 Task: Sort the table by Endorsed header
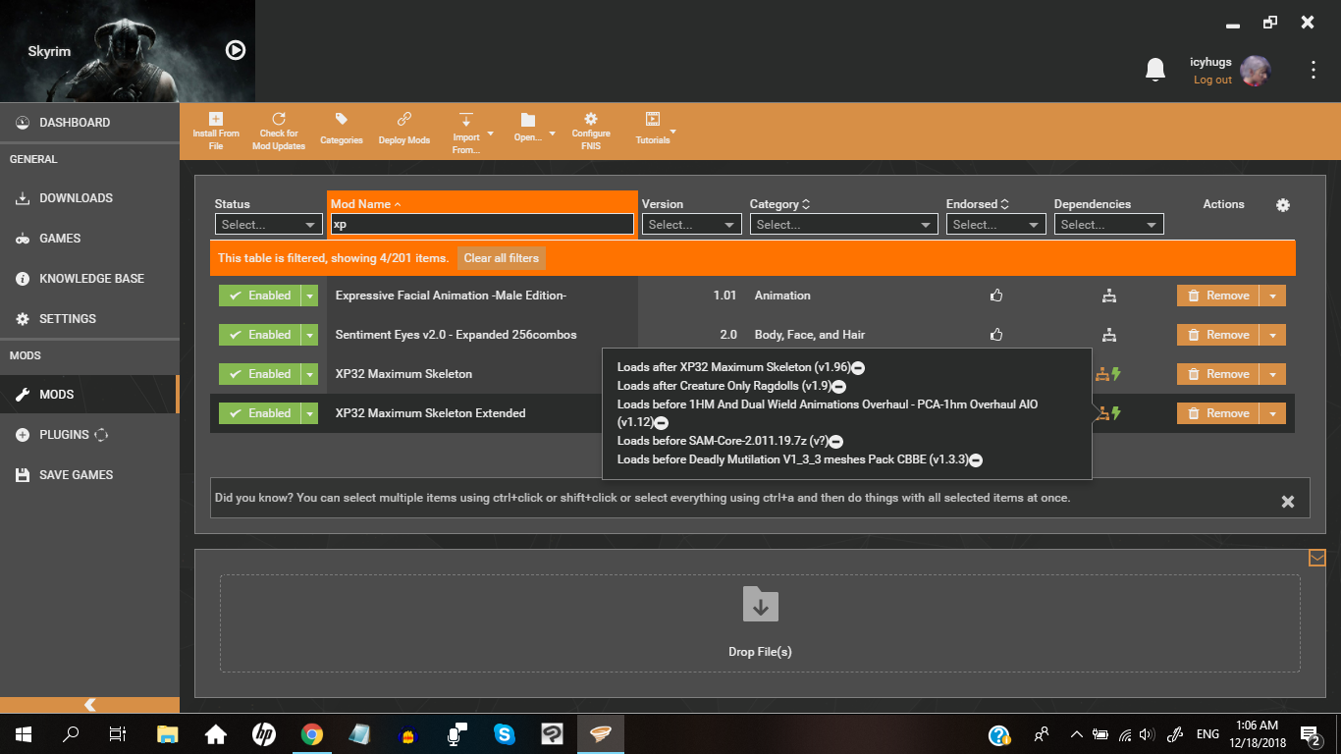[978, 204]
